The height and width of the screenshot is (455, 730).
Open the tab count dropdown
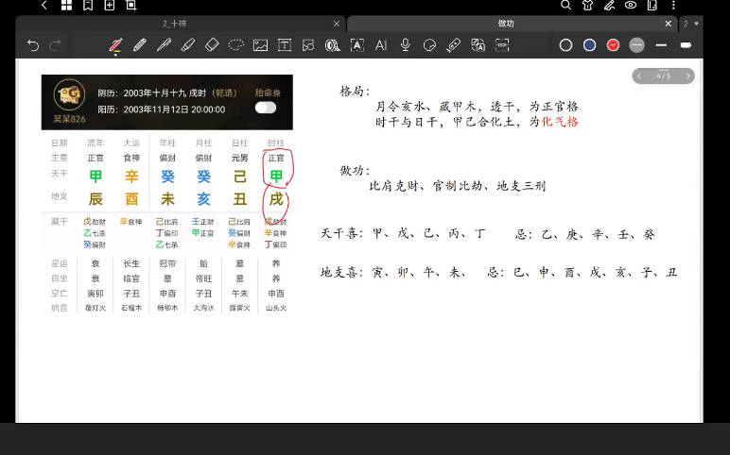[691, 23]
